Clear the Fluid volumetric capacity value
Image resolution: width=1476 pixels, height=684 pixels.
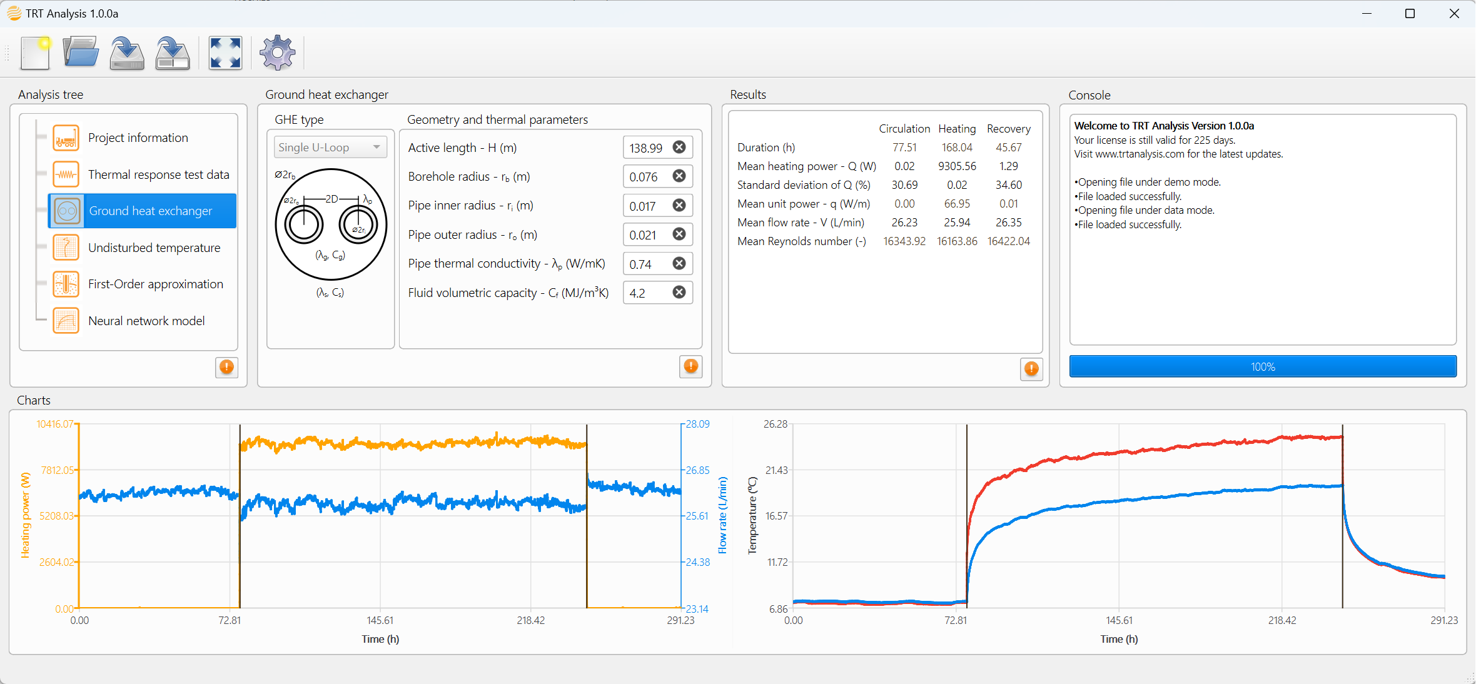click(679, 293)
